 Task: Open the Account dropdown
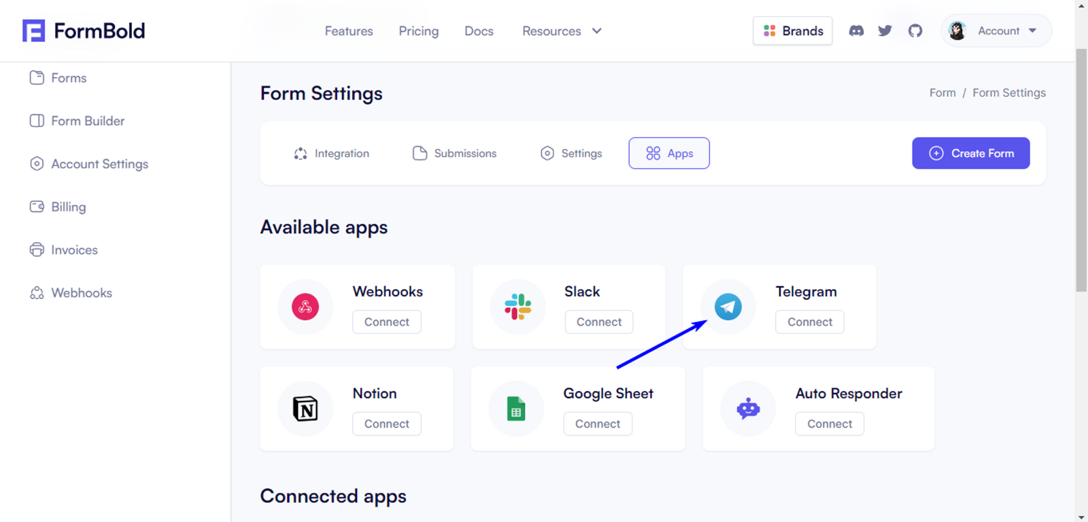coord(996,31)
